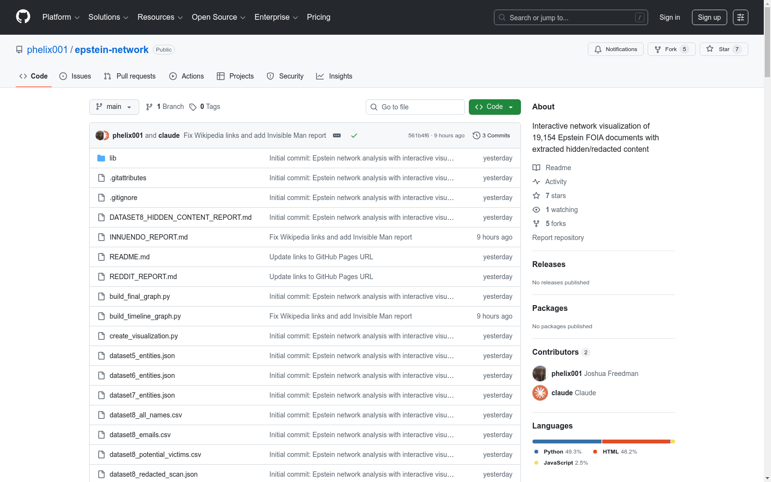Click the Python segment of the language bar
771x482 pixels.
click(x=567, y=442)
